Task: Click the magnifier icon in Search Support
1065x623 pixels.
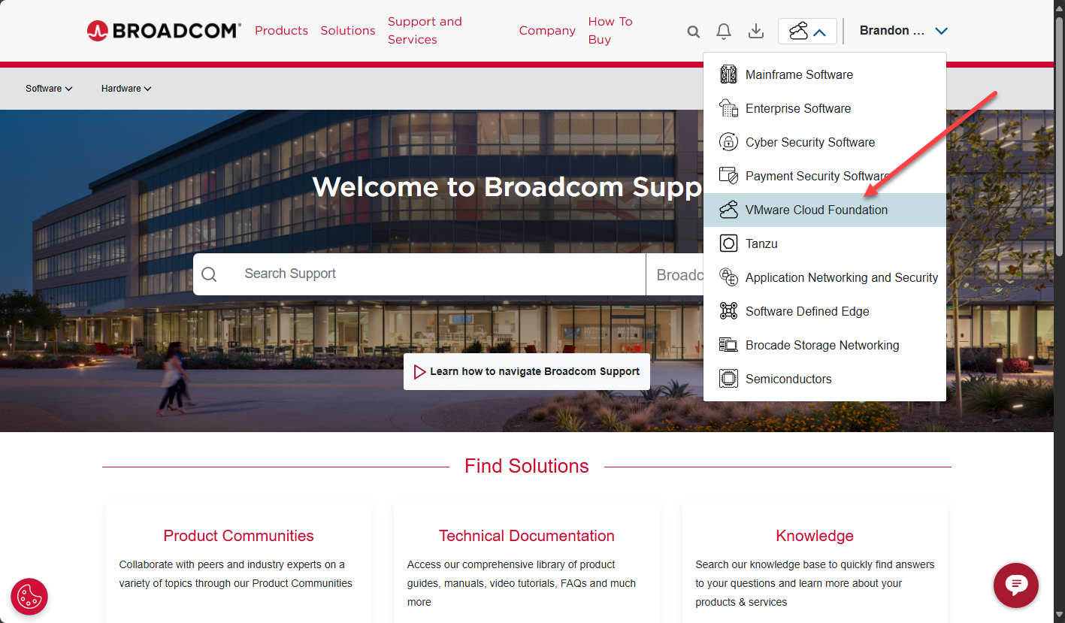Action: 209,274
